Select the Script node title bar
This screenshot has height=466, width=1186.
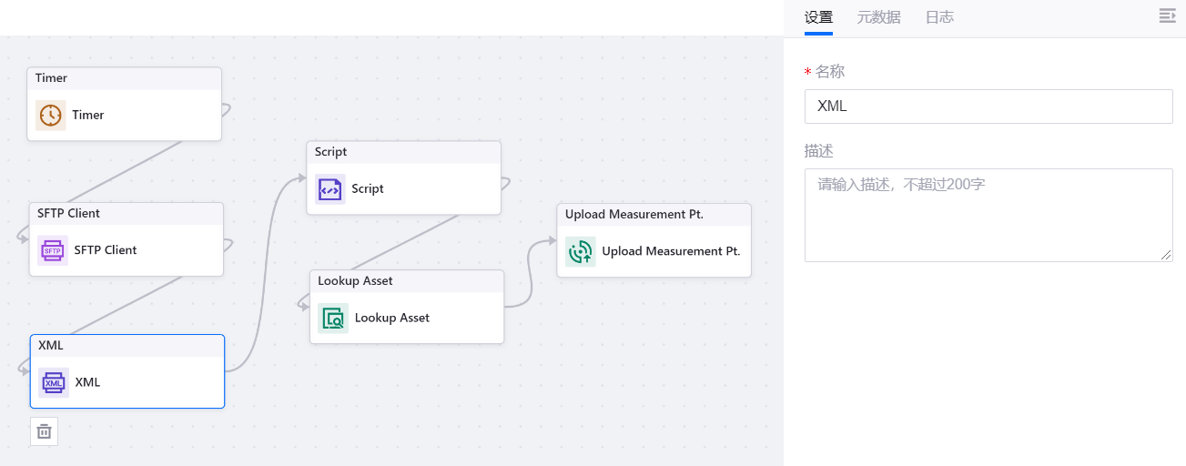pos(403,152)
